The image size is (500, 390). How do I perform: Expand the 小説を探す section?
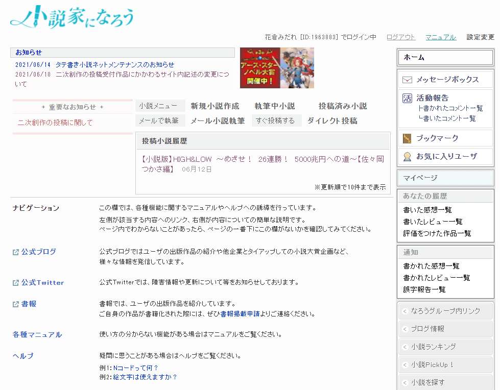pyautogui.click(x=445, y=382)
